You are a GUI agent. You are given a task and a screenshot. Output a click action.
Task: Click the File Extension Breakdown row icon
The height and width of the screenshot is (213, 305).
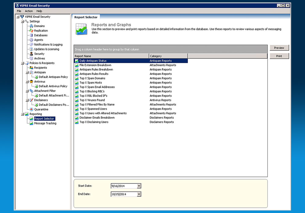[77, 65]
